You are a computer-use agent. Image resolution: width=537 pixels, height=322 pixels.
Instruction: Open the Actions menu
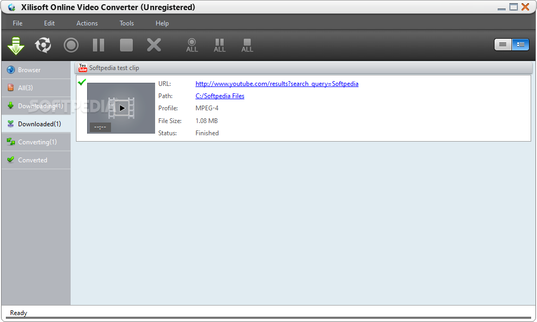pyautogui.click(x=87, y=23)
